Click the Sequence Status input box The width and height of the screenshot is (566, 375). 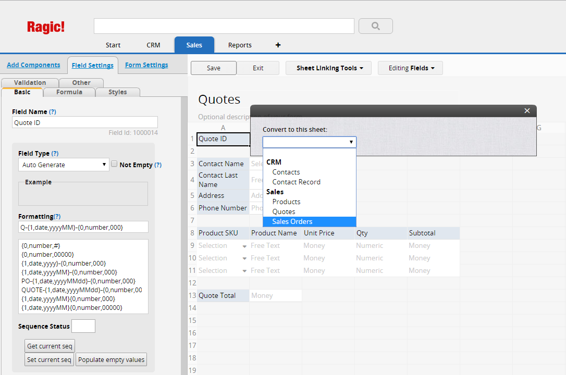point(83,326)
